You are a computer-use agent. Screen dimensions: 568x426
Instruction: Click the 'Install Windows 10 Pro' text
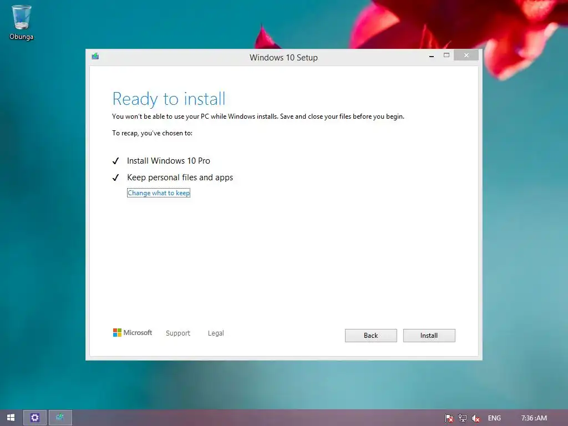click(169, 161)
